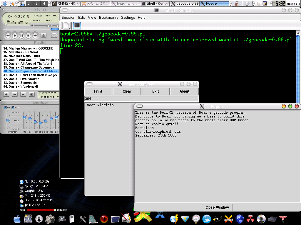Toggle the equalizer ON checkbox

tap(6, 108)
